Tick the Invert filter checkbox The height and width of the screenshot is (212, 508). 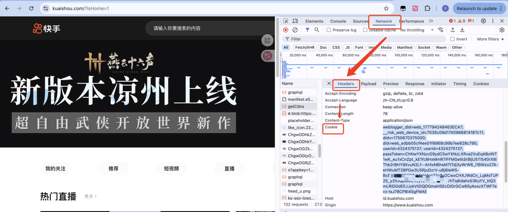(452, 39)
